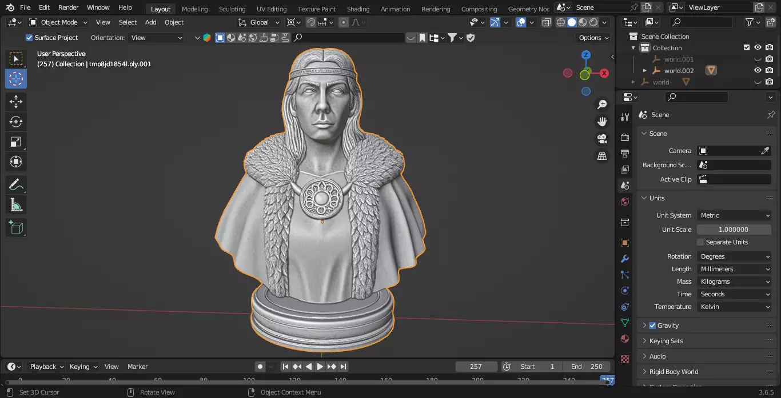Toggle the camera view icon

click(602, 139)
